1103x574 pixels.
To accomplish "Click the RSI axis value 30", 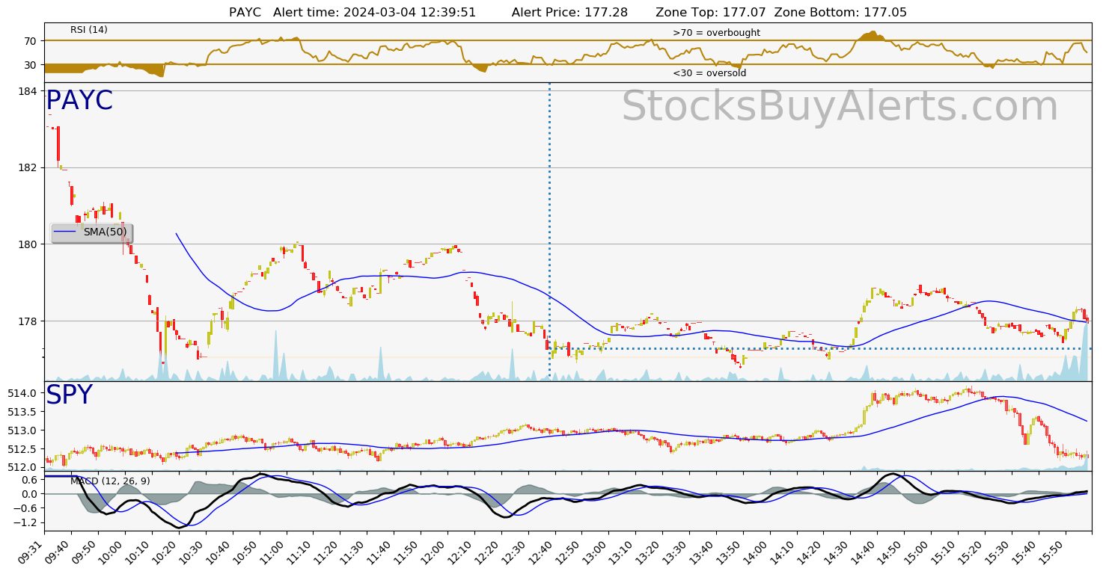I will (31, 65).
